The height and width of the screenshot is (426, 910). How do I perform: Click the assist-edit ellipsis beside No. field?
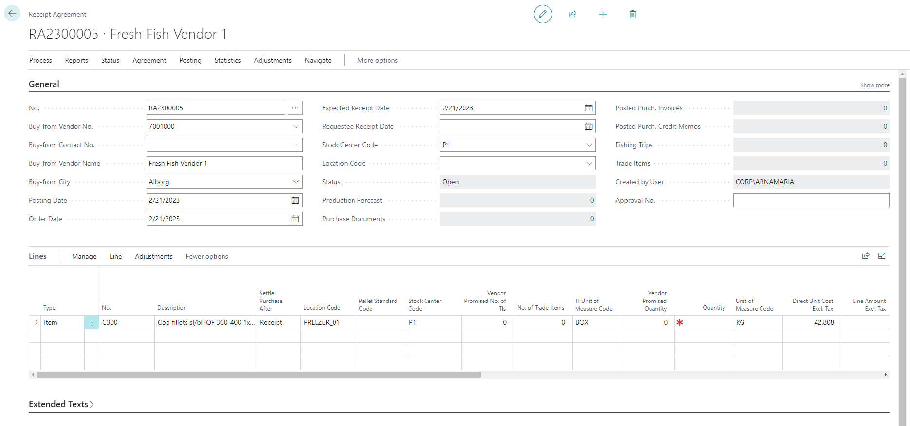pyautogui.click(x=295, y=108)
